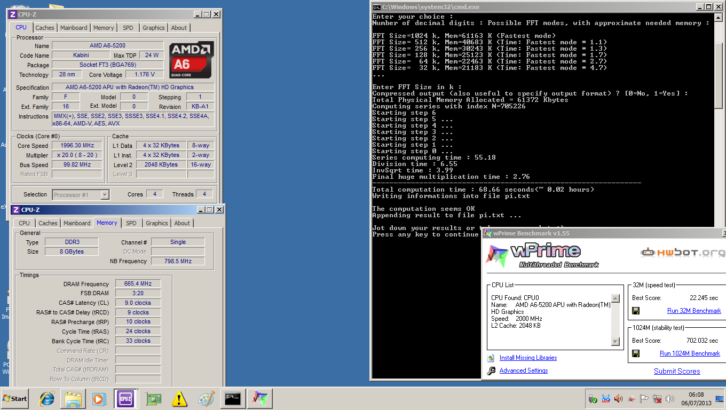Click the cmd.exe title bar icon
This screenshot has height=410, width=726.
[x=376, y=7]
